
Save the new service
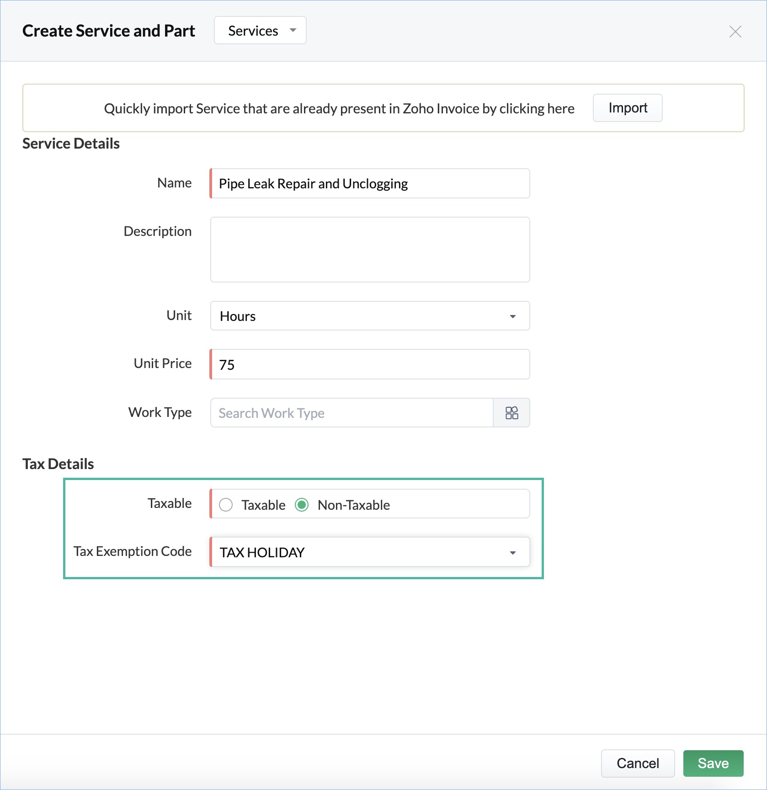click(713, 763)
